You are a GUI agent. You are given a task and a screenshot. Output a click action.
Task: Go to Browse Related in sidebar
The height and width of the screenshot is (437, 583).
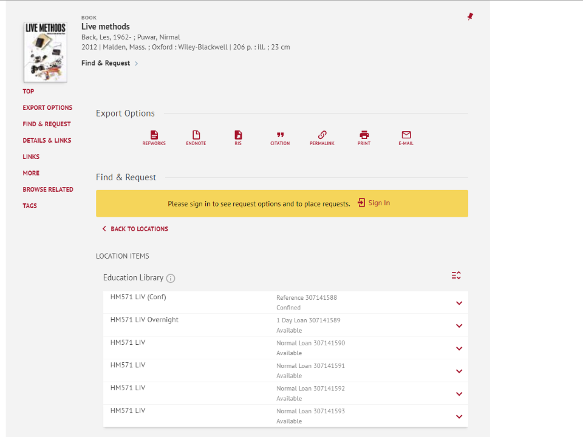(48, 189)
